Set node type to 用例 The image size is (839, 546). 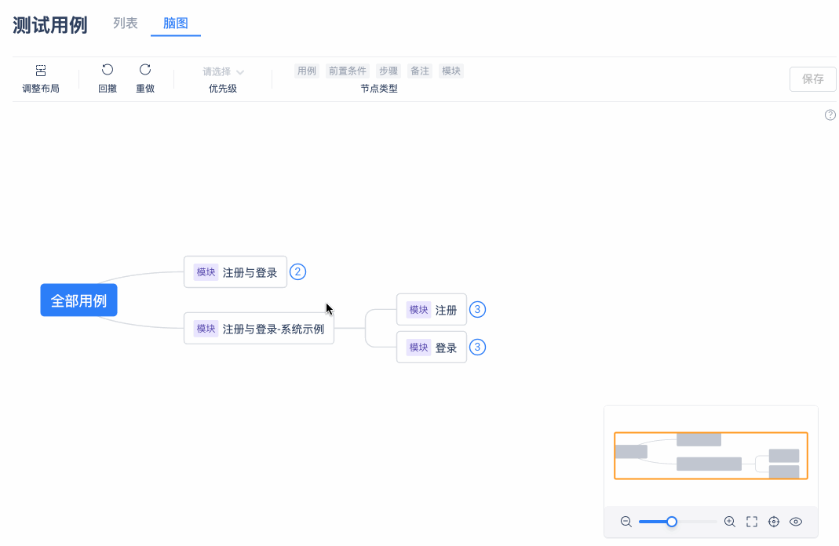click(x=307, y=71)
